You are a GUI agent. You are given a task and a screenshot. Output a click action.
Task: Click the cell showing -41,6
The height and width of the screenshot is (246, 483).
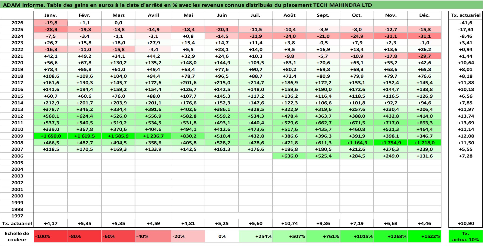pyautogui.click(x=465, y=23)
